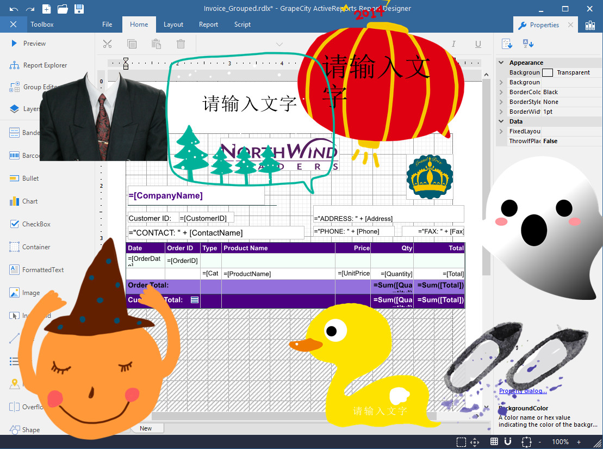Screen dimensions: 603x449
Task: Open the Script tab
Action: tap(242, 24)
